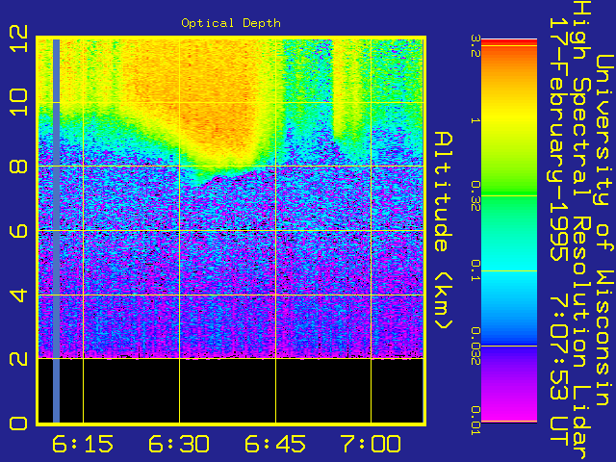Click "University of Wisconsin" rotated title text

(x=605, y=230)
